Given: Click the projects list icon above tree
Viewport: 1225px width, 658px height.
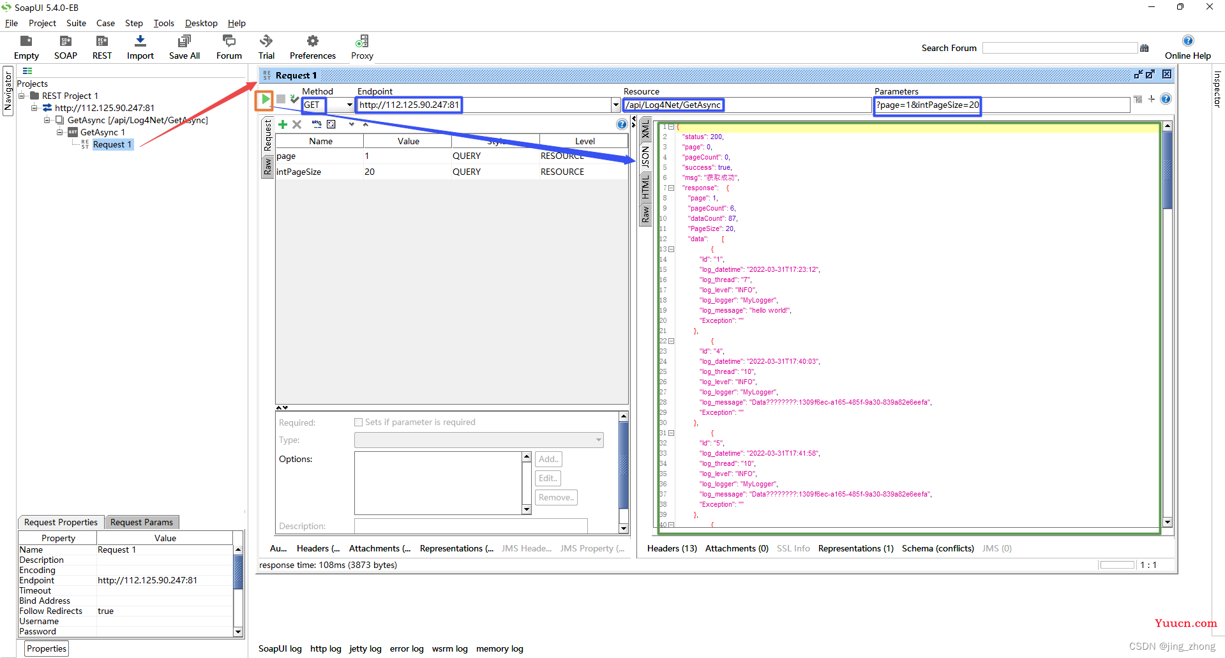Looking at the screenshot, I should click(27, 71).
